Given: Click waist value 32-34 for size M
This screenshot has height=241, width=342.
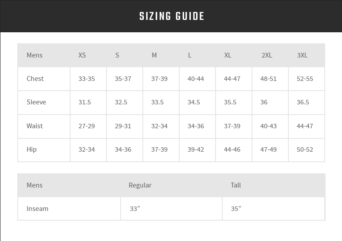Looking at the screenshot, I should (159, 126).
